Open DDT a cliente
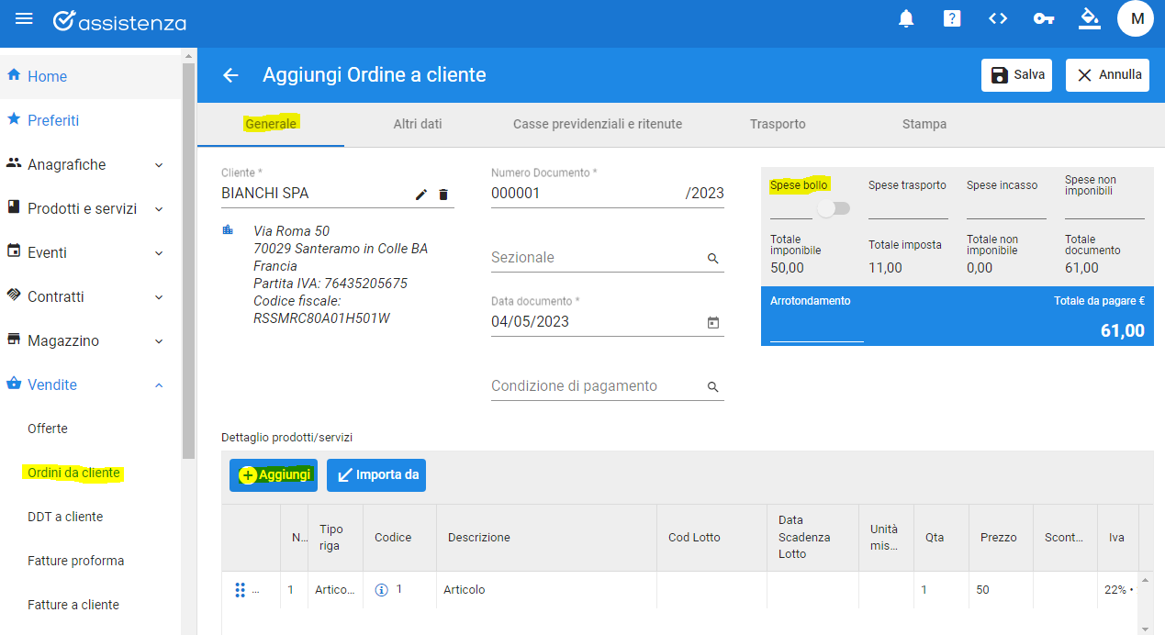Image resolution: width=1165 pixels, height=635 pixels. pos(90,517)
